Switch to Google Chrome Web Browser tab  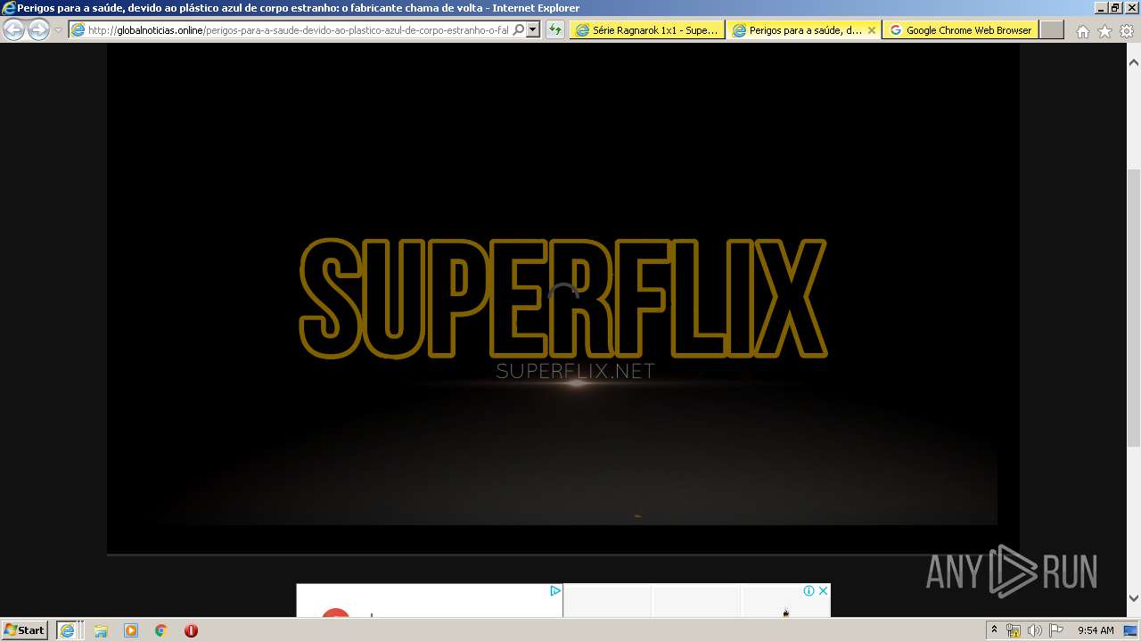coord(960,29)
